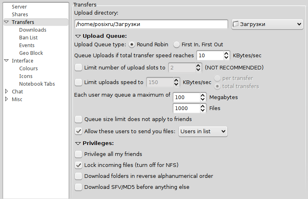Screen dimensions: 308x199
Task: Uncheck Allow these users to send you files
Action: pyautogui.click(x=78, y=132)
